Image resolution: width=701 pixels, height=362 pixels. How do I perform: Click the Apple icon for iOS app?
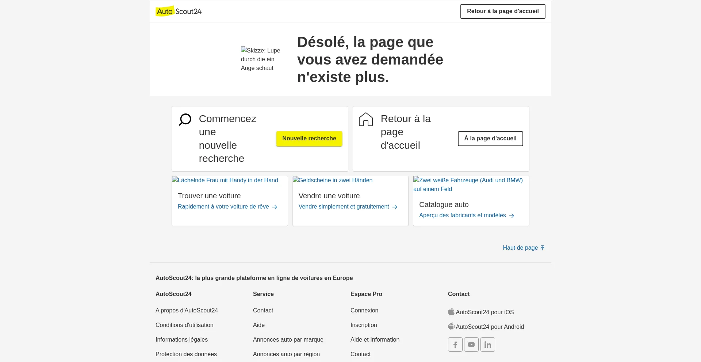(x=451, y=312)
